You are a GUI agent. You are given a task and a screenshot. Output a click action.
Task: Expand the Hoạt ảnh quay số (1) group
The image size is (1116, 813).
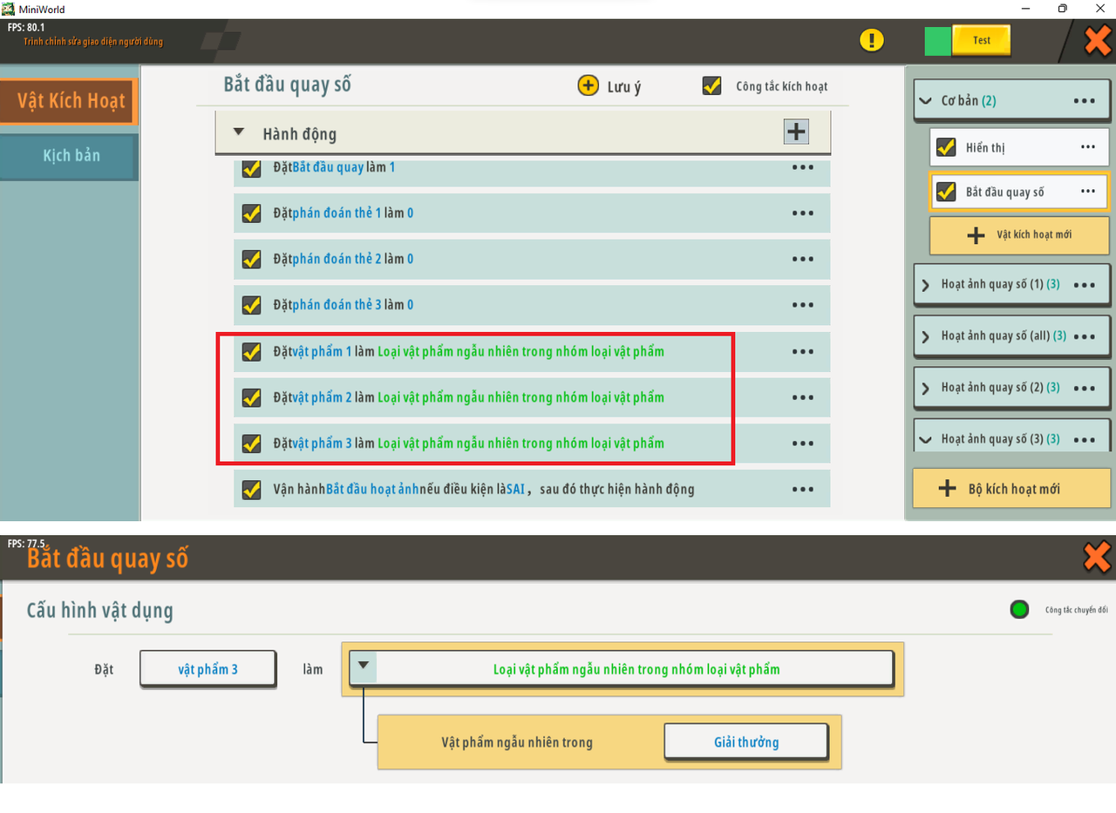pyautogui.click(x=926, y=285)
